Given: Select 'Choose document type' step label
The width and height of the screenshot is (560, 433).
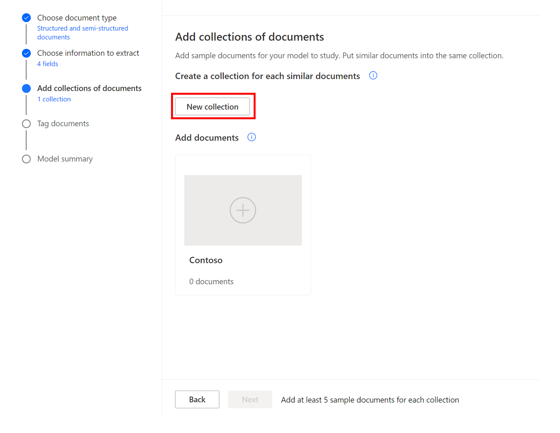Looking at the screenshot, I should (x=77, y=18).
